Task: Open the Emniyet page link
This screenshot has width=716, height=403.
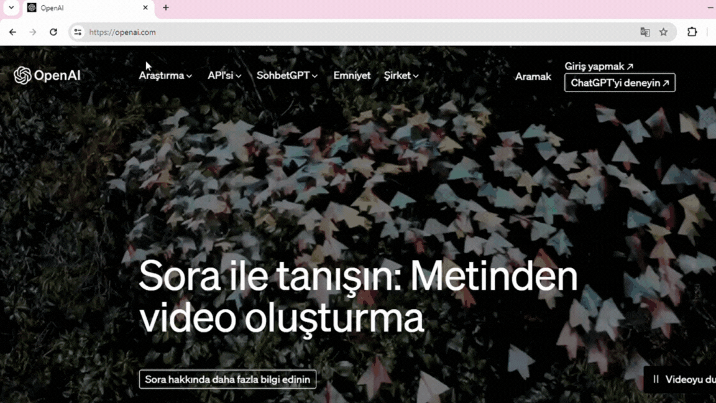Action: [x=352, y=76]
